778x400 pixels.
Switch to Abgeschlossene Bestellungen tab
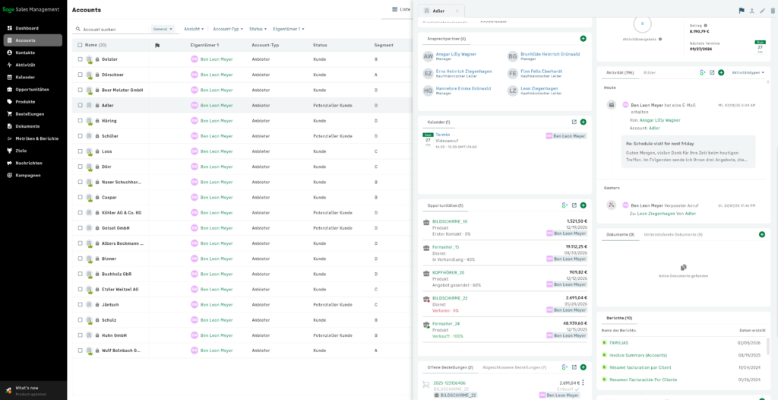[514, 367]
